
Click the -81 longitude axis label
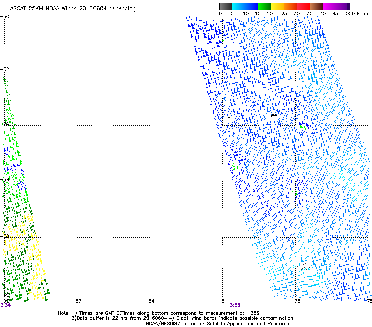point(222,301)
